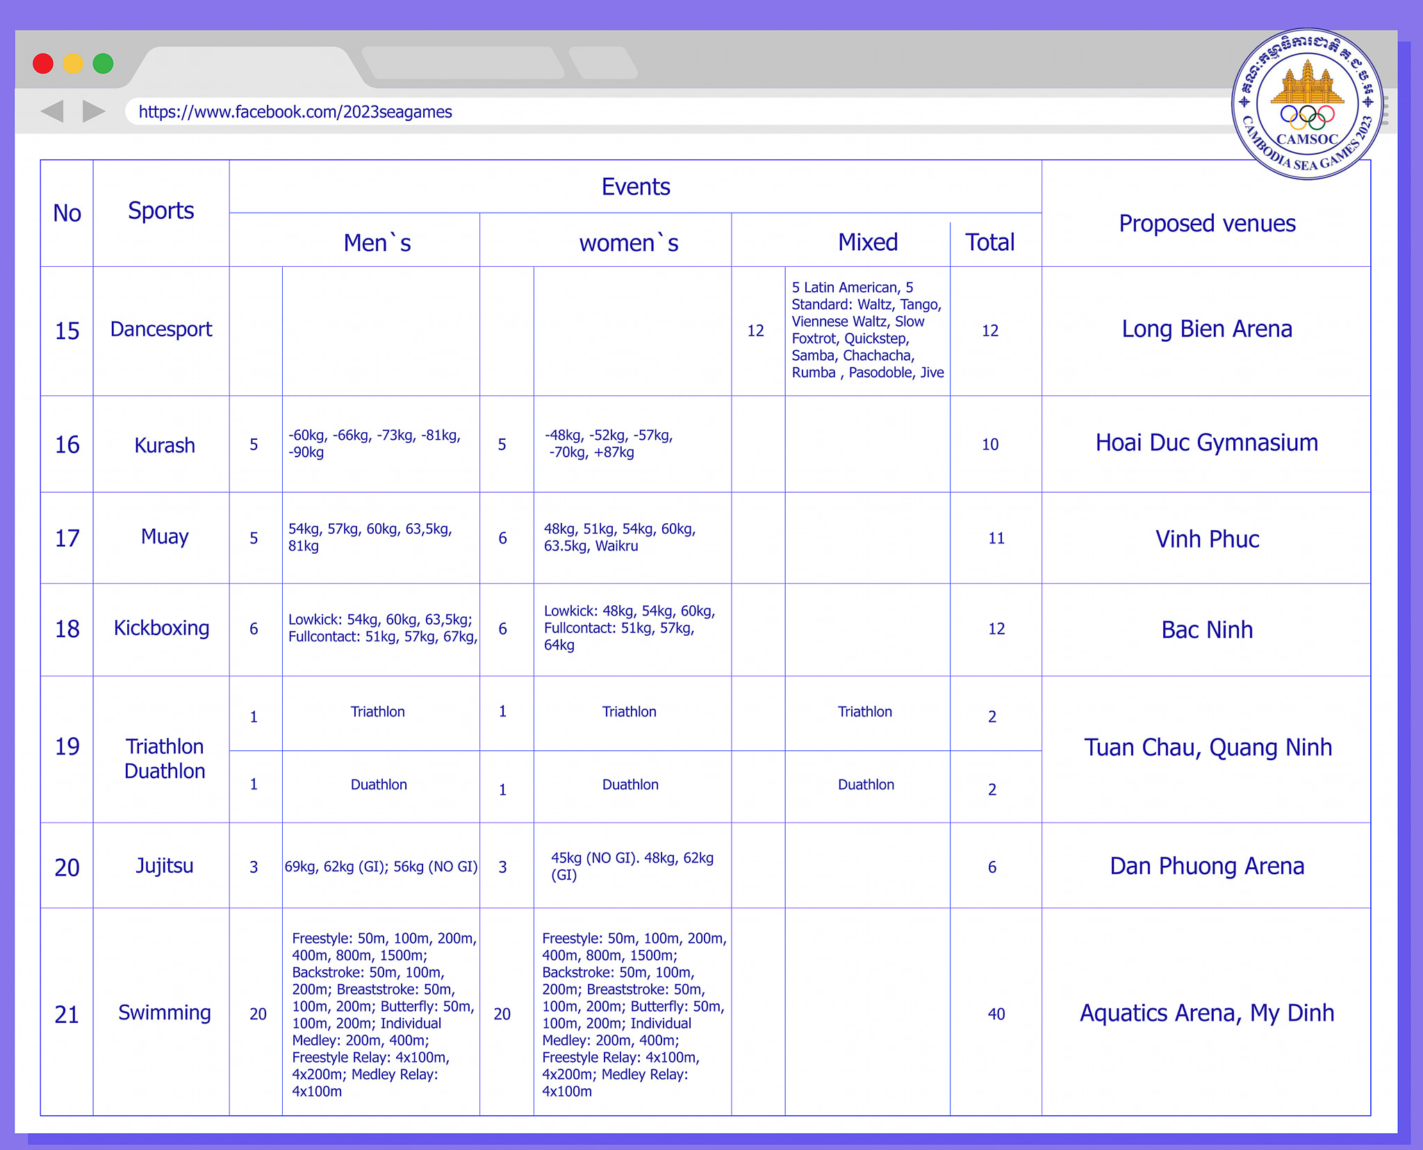Screen dimensions: 1423x1150
Task: Click Kickboxing men's Lowkick and Fullcontact text
Action: tap(383, 627)
